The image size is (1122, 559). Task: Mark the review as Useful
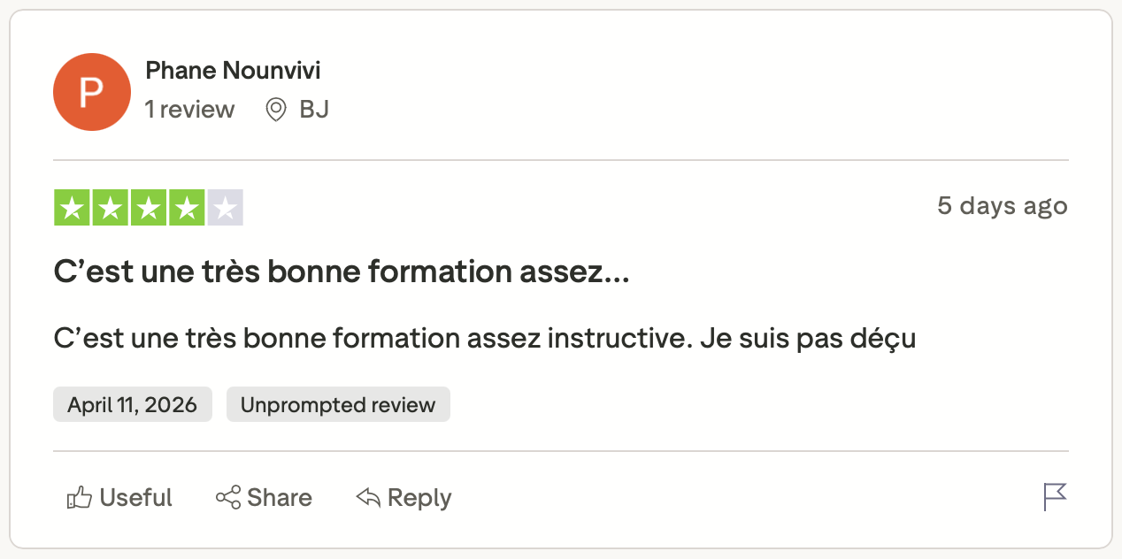coord(135,498)
